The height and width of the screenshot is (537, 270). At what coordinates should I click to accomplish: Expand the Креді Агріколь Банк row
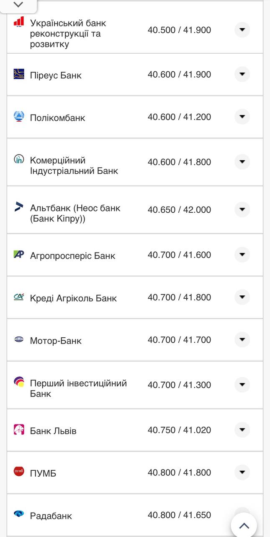(x=242, y=297)
